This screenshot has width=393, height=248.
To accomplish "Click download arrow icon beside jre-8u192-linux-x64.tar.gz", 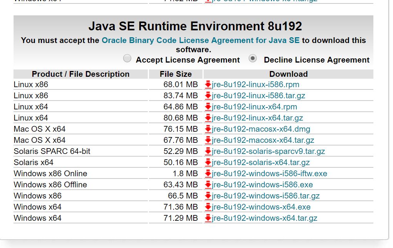I will 208,118.
